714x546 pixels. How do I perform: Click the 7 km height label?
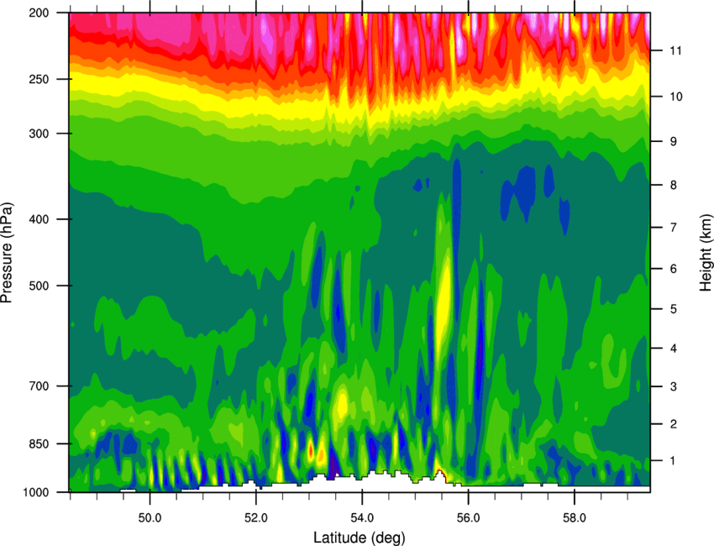click(x=674, y=228)
